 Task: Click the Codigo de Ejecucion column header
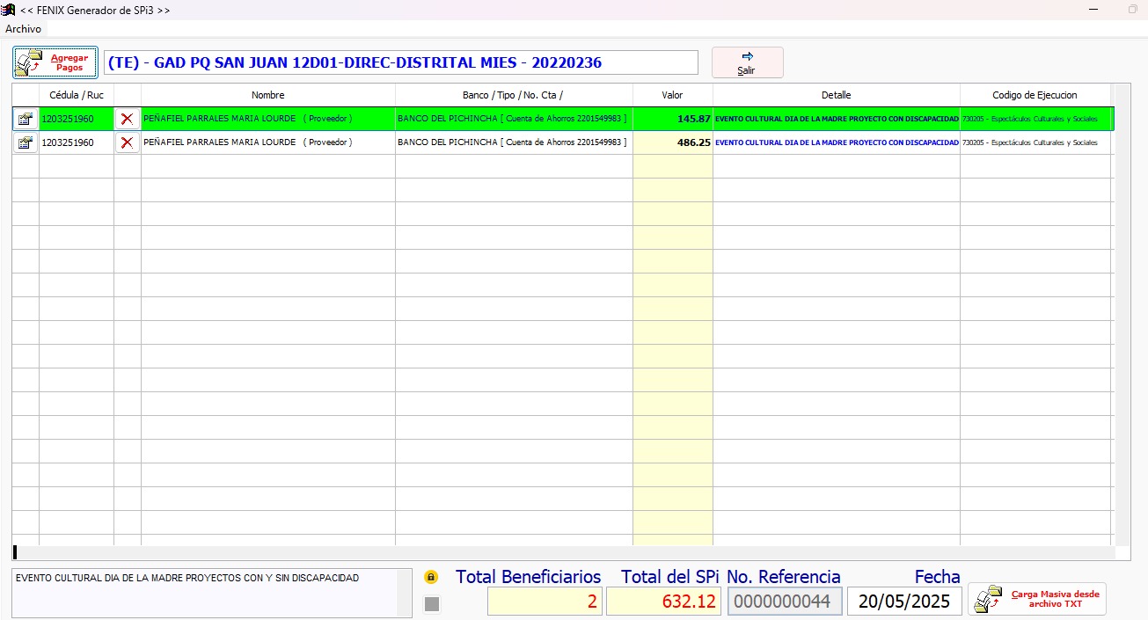coord(1034,95)
